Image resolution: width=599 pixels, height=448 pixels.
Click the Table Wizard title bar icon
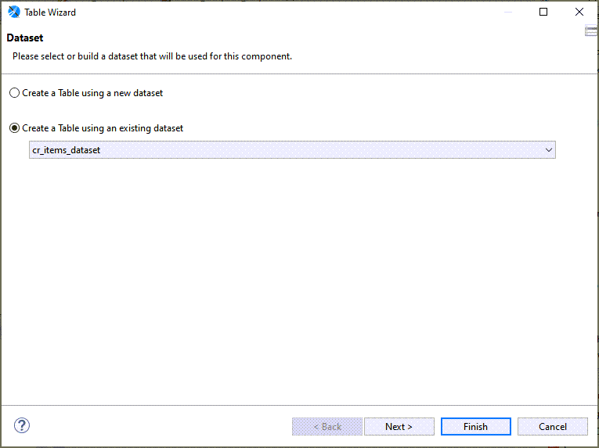tap(13, 13)
